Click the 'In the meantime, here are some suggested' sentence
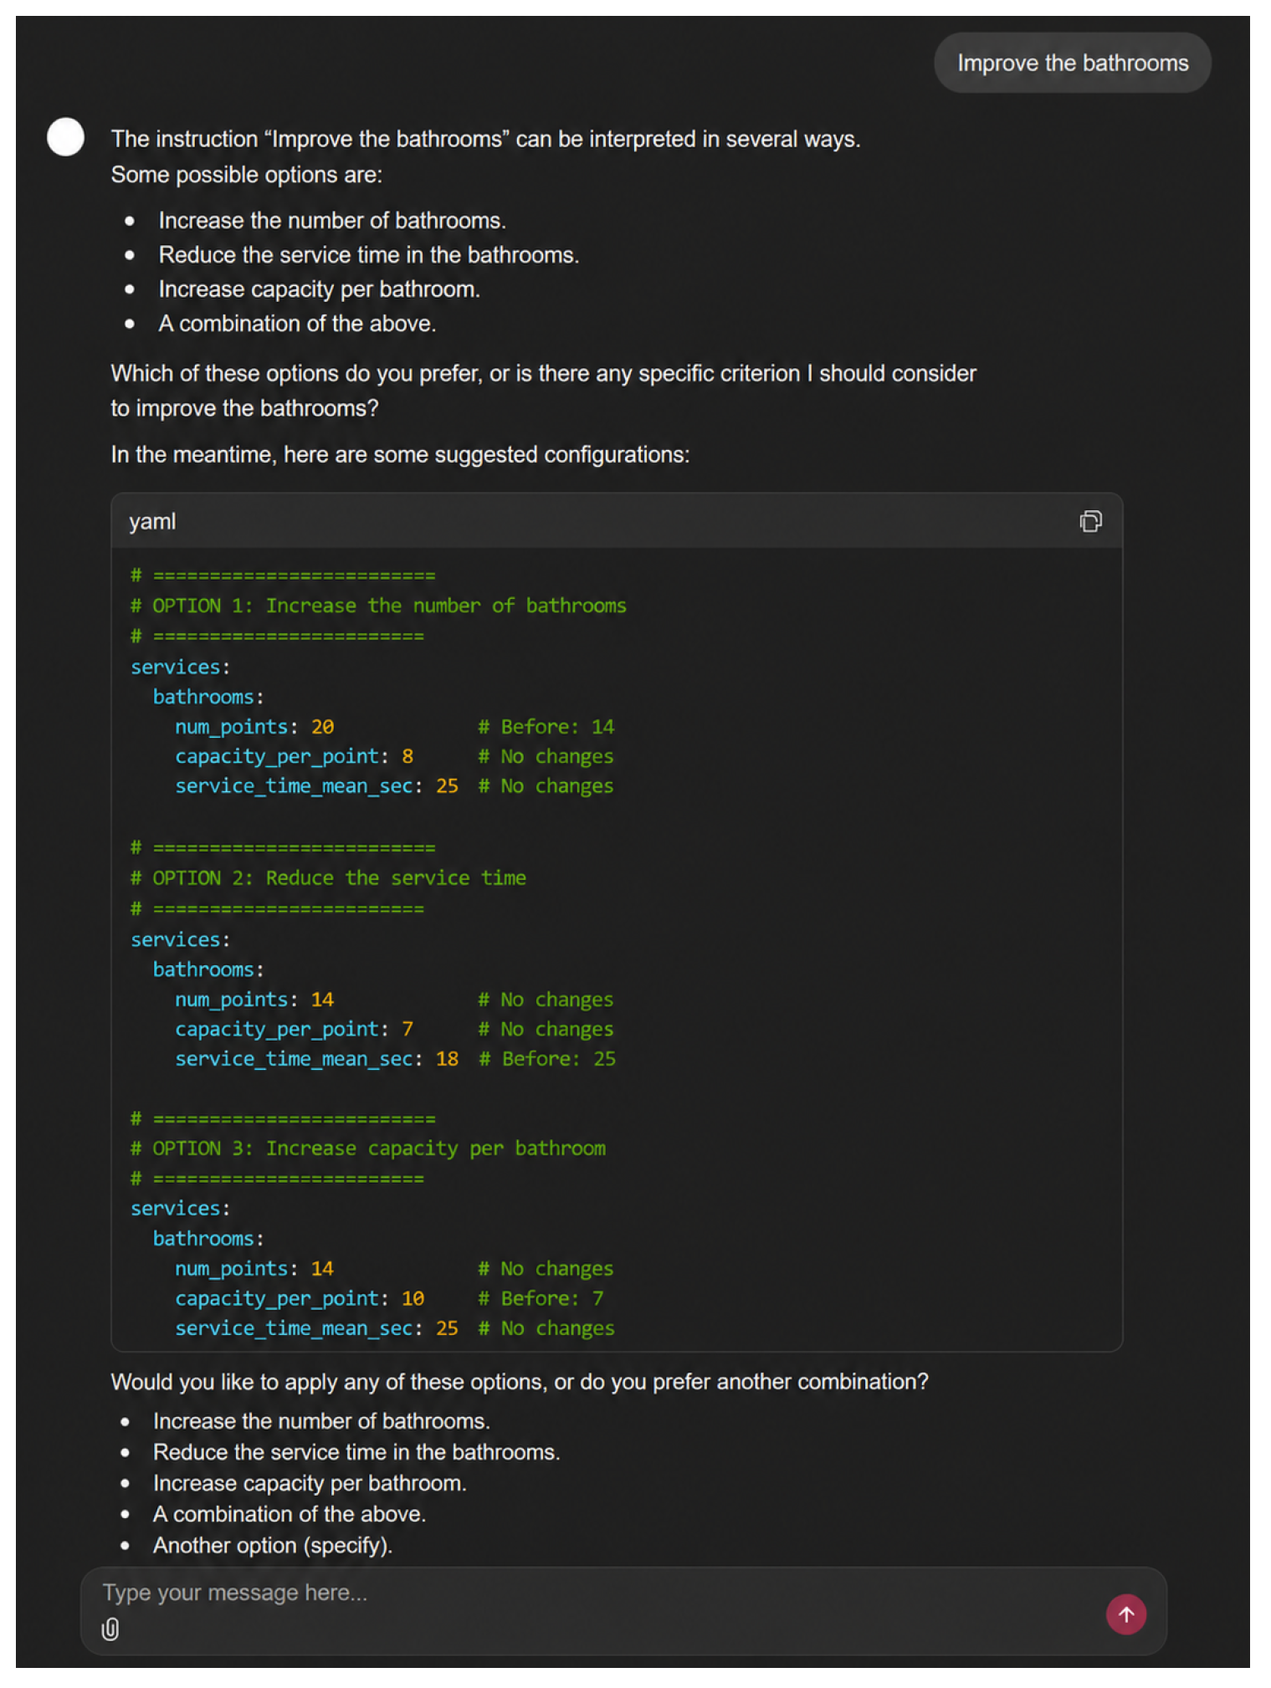This screenshot has height=1688, width=1271. point(400,454)
